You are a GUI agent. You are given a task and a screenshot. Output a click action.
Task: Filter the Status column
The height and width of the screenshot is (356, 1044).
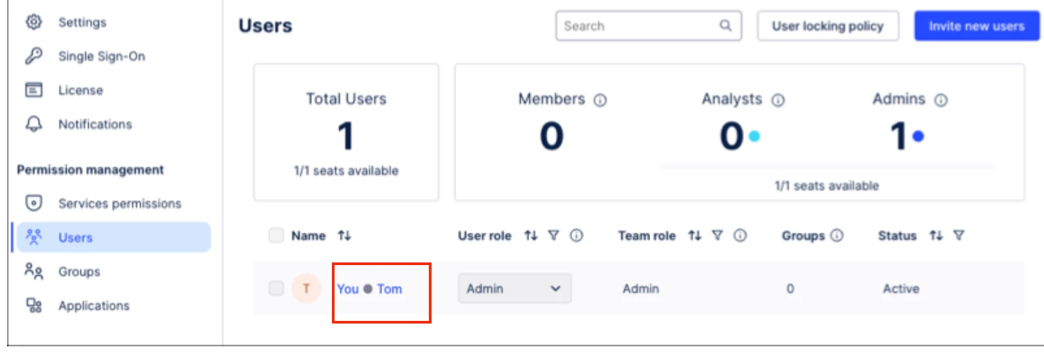(x=959, y=235)
